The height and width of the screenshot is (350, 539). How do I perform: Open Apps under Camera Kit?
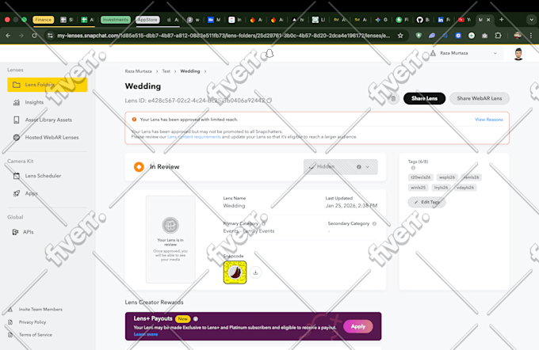(x=31, y=193)
